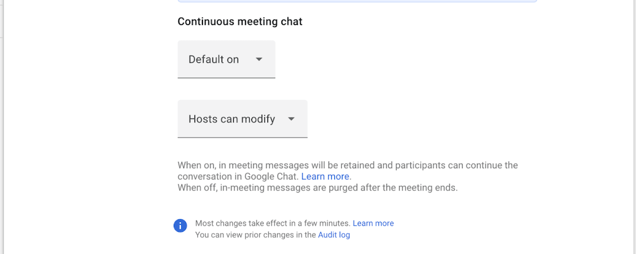Click the arrow beside "Hosts can modify"

tap(291, 119)
